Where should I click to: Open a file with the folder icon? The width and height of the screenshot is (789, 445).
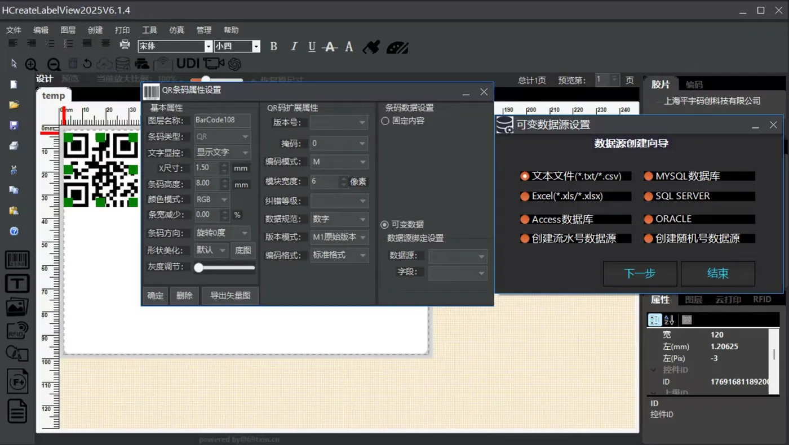14,105
